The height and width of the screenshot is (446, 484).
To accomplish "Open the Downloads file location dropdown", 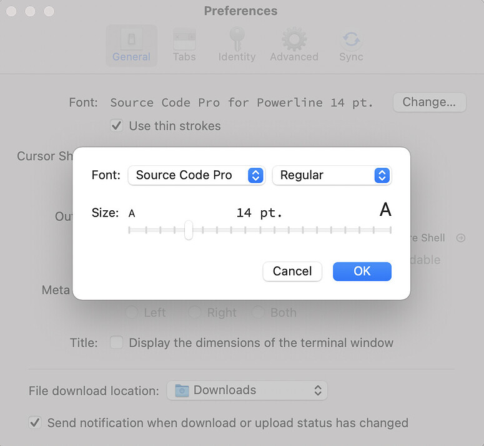I will click(247, 390).
